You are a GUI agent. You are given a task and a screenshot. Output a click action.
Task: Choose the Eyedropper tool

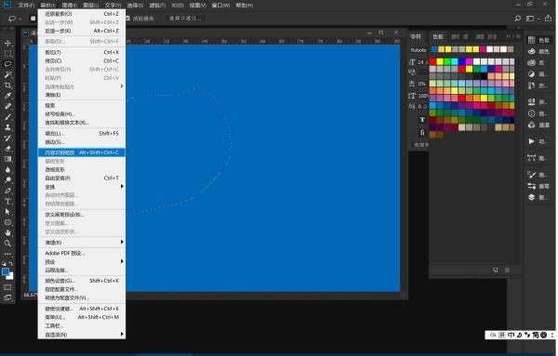[x=7, y=96]
